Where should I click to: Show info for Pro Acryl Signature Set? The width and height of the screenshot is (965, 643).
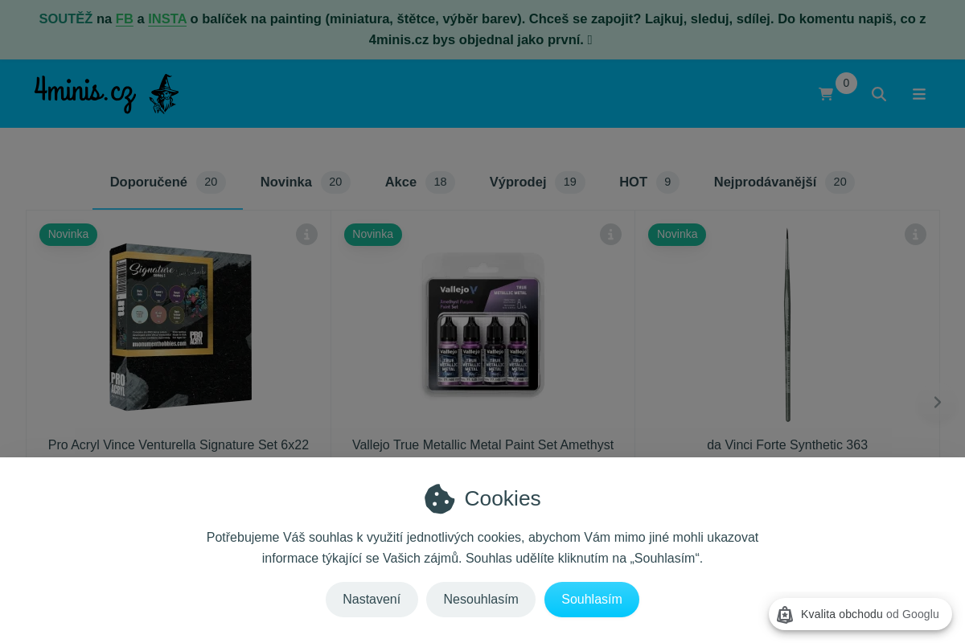(306, 234)
